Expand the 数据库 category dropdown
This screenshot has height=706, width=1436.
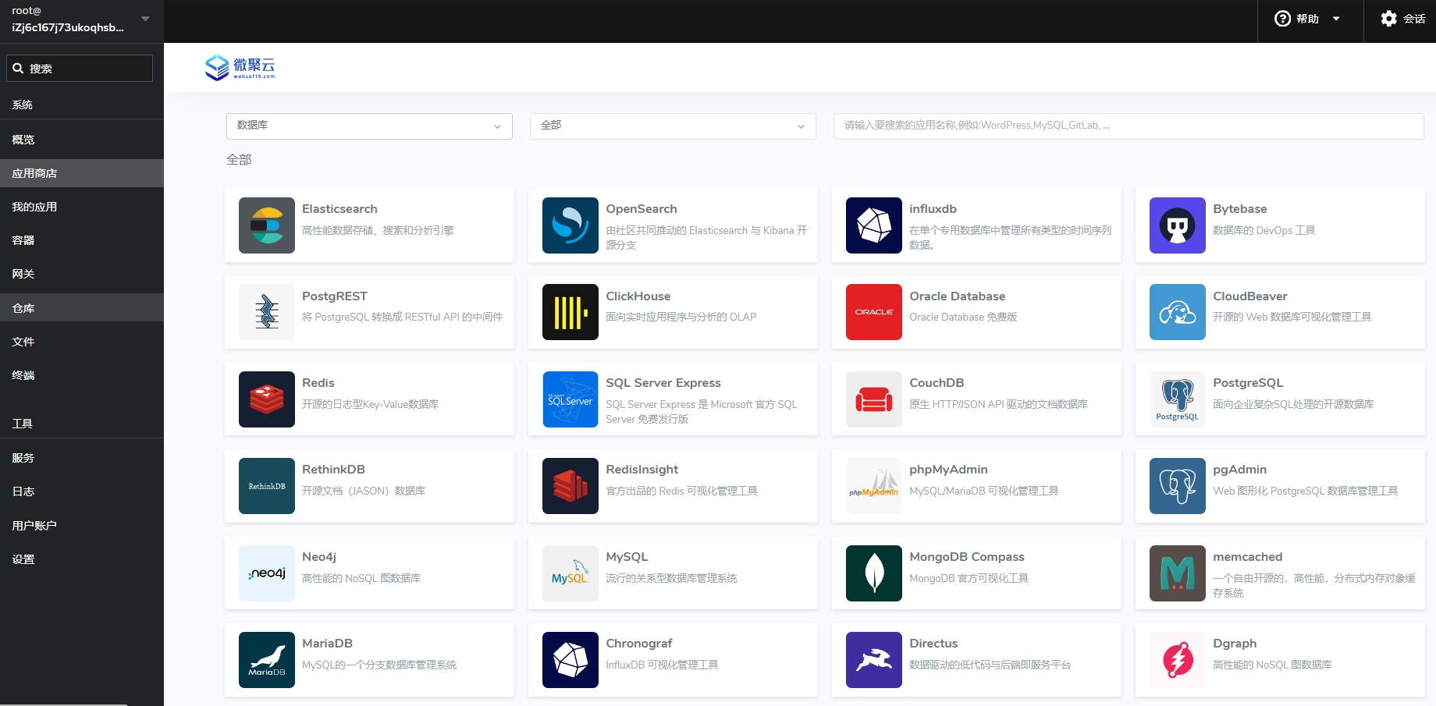click(369, 126)
